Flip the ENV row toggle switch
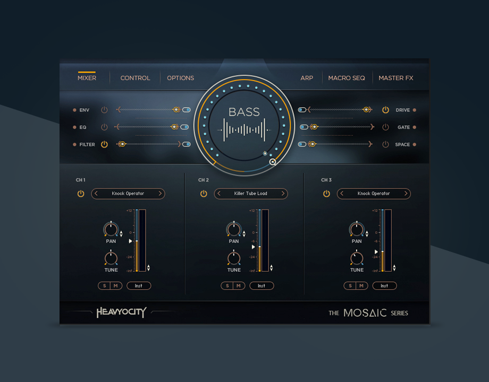Viewport: 489px width, 382px height. pos(186,110)
